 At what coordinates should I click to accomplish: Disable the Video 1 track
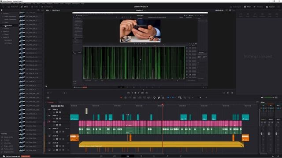(60, 125)
